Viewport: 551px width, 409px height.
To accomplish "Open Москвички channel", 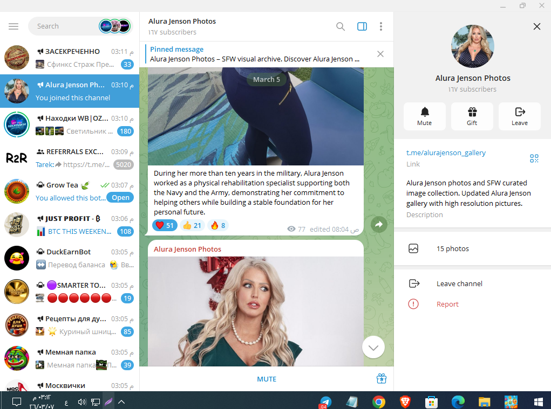I will [x=70, y=383].
